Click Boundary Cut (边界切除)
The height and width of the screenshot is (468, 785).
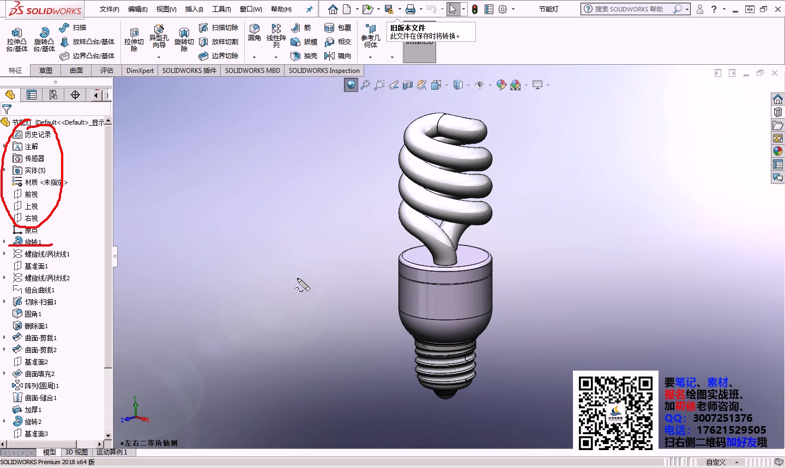tap(219, 56)
